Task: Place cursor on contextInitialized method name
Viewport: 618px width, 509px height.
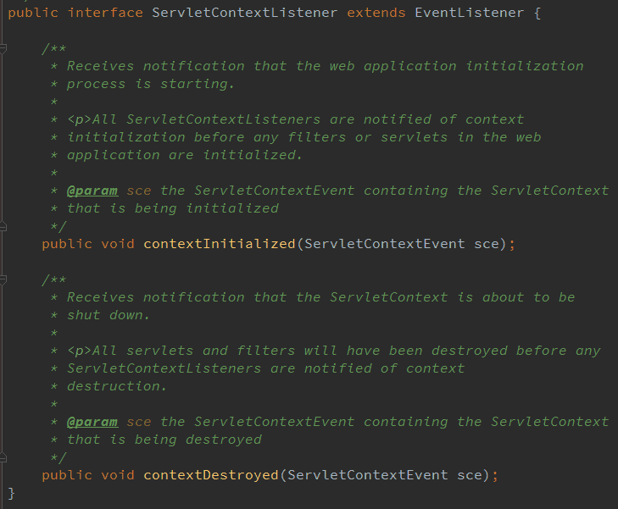Action: tap(219, 244)
